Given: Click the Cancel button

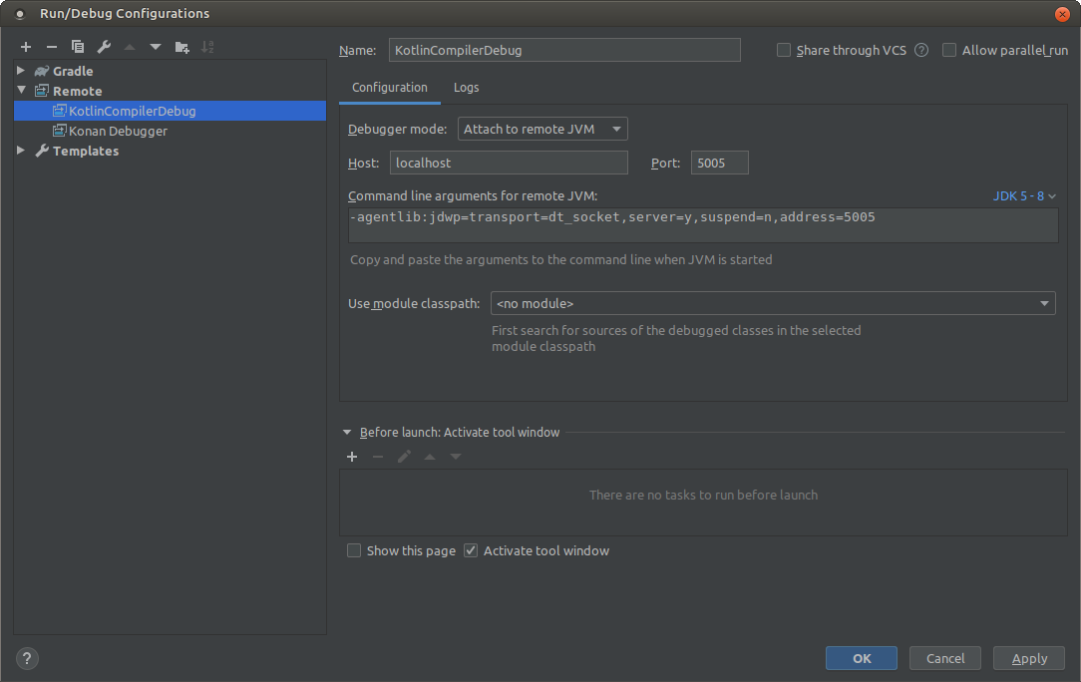Looking at the screenshot, I should click(x=945, y=658).
